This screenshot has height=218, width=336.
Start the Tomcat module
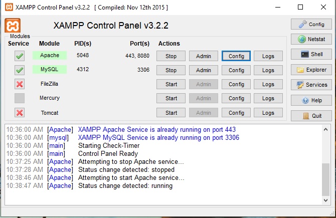pos(171,113)
